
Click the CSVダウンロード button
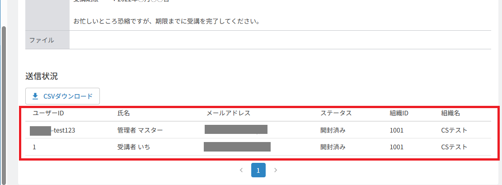[63, 96]
